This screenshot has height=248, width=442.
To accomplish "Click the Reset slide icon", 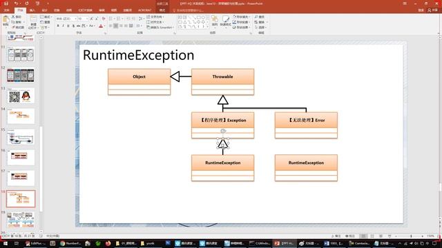I will (42, 22).
